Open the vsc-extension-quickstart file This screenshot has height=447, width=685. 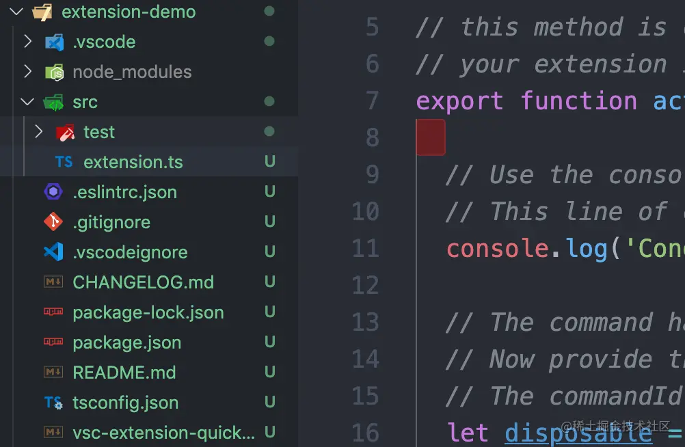(x=163, y=433)
